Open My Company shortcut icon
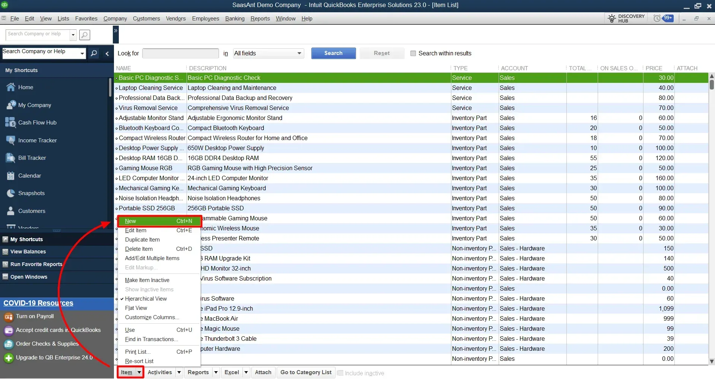 (x=11, y=105)
